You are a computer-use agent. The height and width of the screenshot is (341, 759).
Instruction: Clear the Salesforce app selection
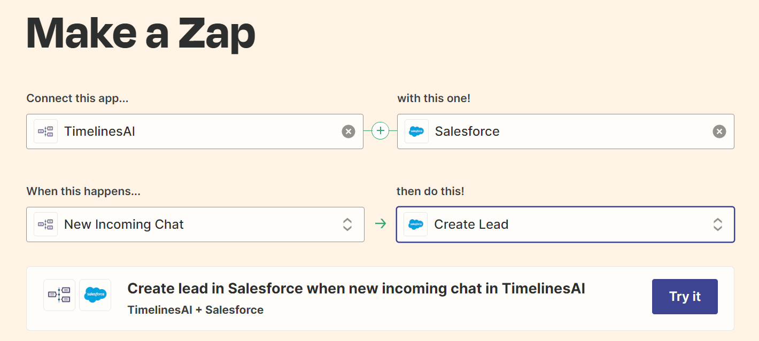(x=719, y=131)
